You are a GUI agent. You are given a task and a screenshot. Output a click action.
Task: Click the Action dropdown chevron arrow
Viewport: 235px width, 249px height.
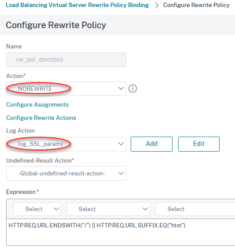point(121,89)
